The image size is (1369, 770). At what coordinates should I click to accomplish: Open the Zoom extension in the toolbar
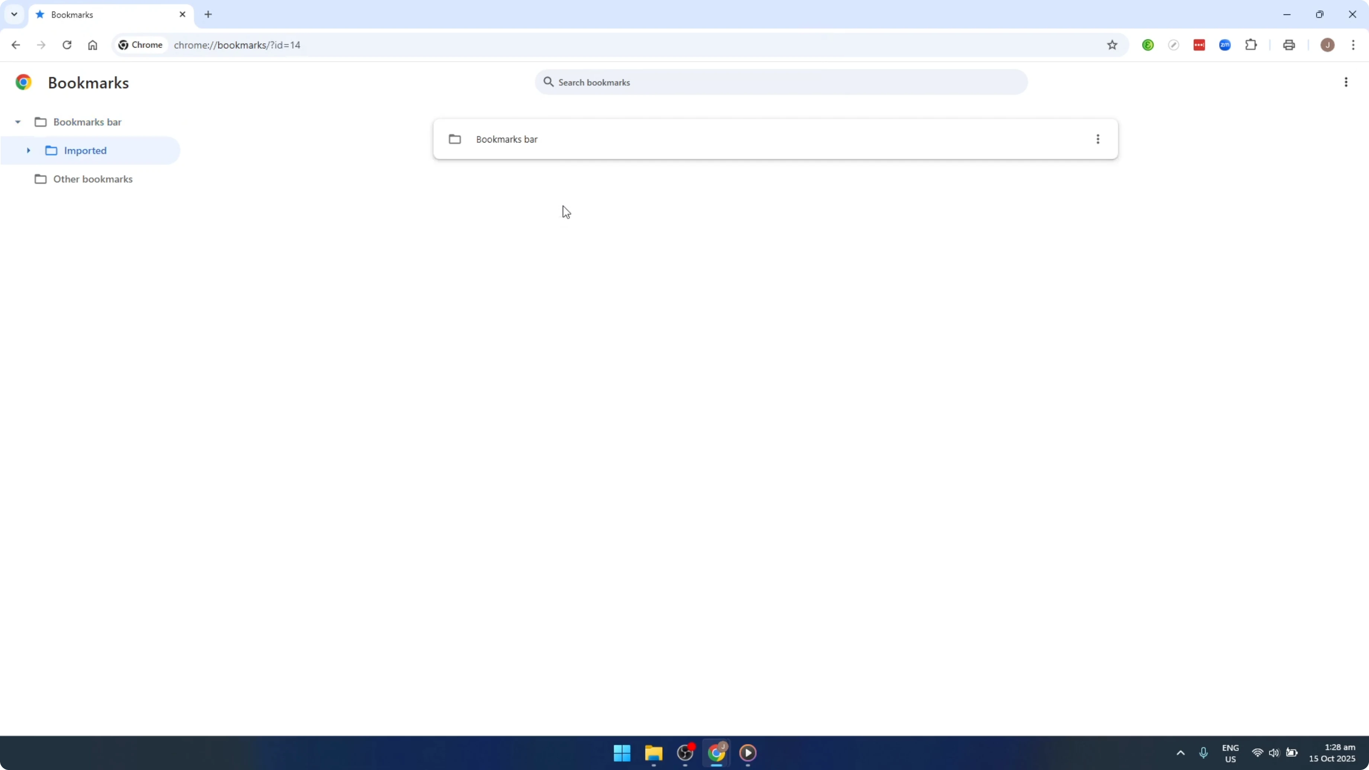tap(1225, 45)
